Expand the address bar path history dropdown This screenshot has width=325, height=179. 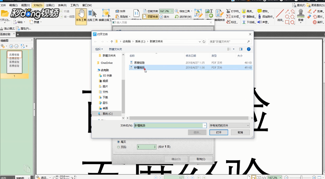pos(199,42)
